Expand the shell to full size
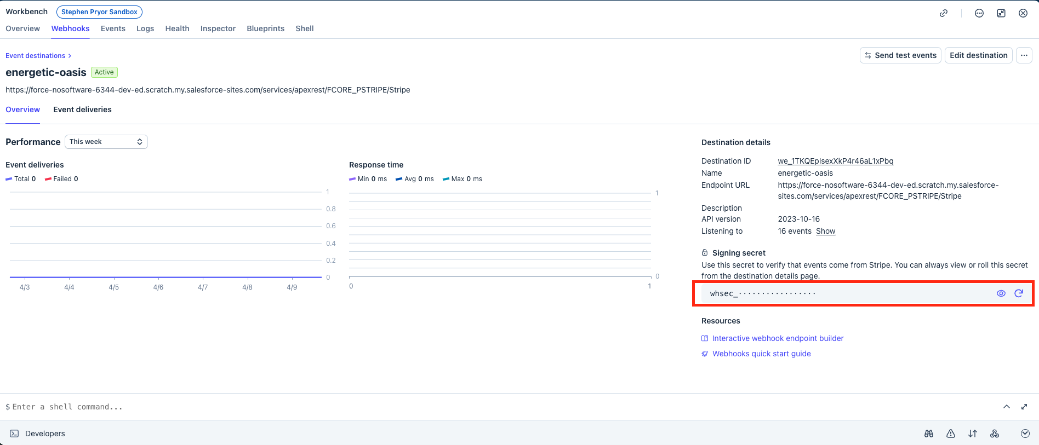Image resolution: width=1039 pixels, height=445 pixels. click(1024, 407)
